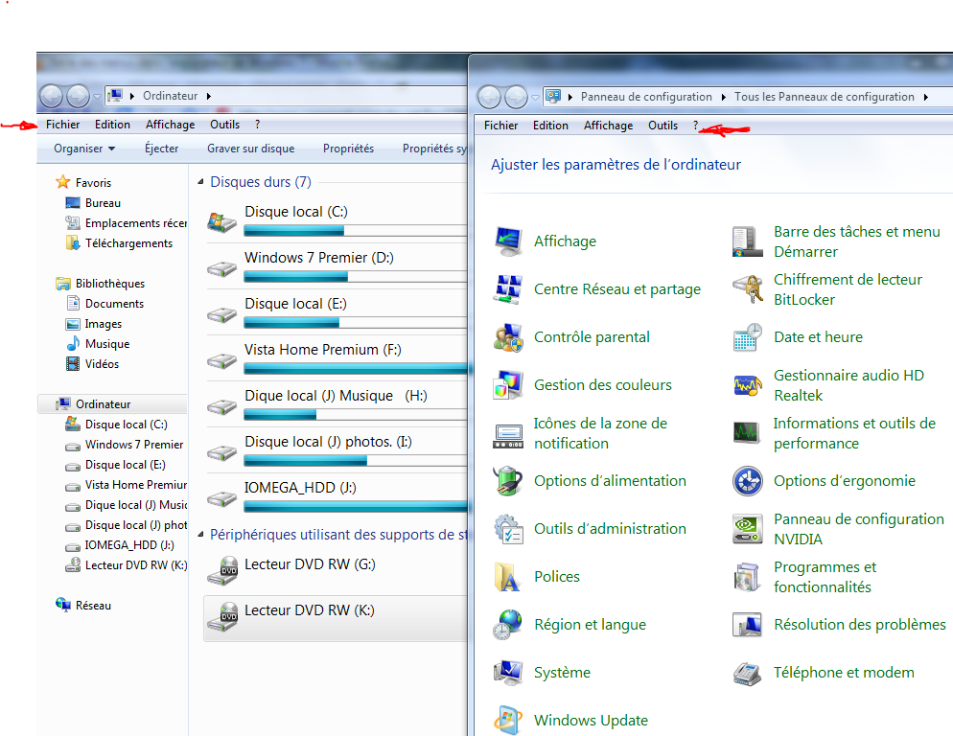Viewport: 953px width, 736px height.
Task: Open Outils menu in Ordinateur window
Action: pos(225,125)
